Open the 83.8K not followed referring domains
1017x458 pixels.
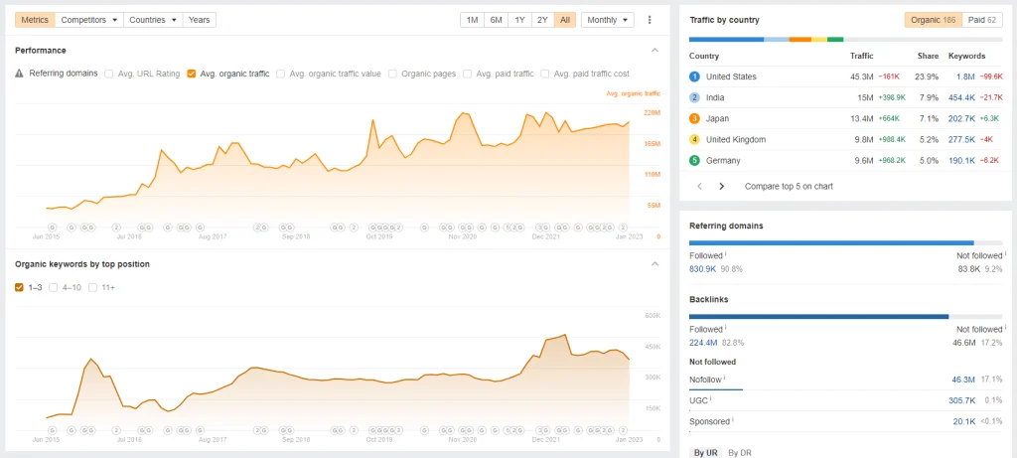[968, 268]
